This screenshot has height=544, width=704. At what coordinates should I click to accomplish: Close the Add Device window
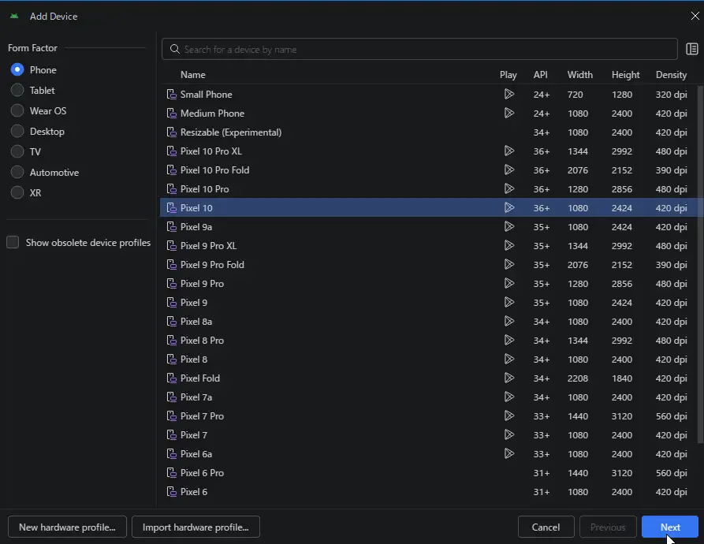click(x=695, y=16)
